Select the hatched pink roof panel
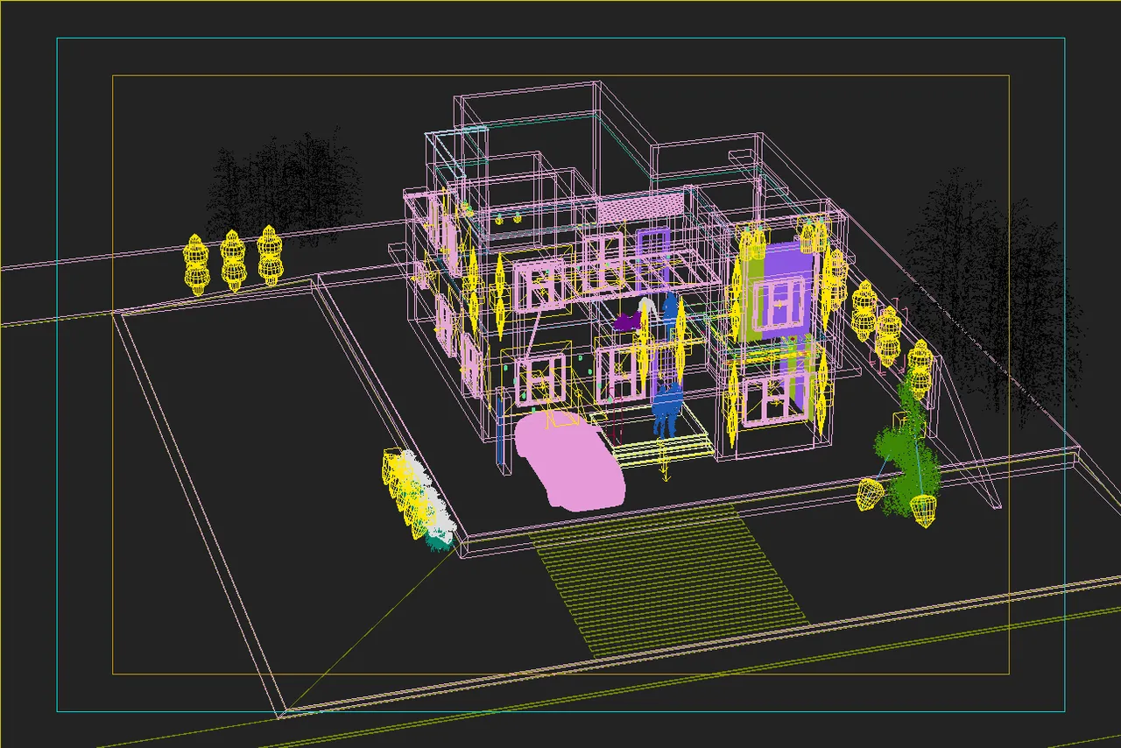Image resolution: width=1121 pixels, height=748 pixels. pos(639,209)
